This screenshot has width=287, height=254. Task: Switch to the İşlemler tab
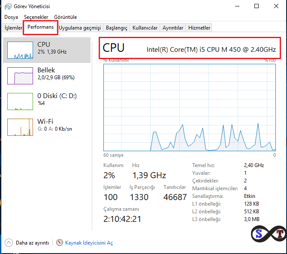coord(13,28)
